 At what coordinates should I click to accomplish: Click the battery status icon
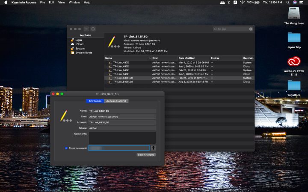[x=257, y=3]
